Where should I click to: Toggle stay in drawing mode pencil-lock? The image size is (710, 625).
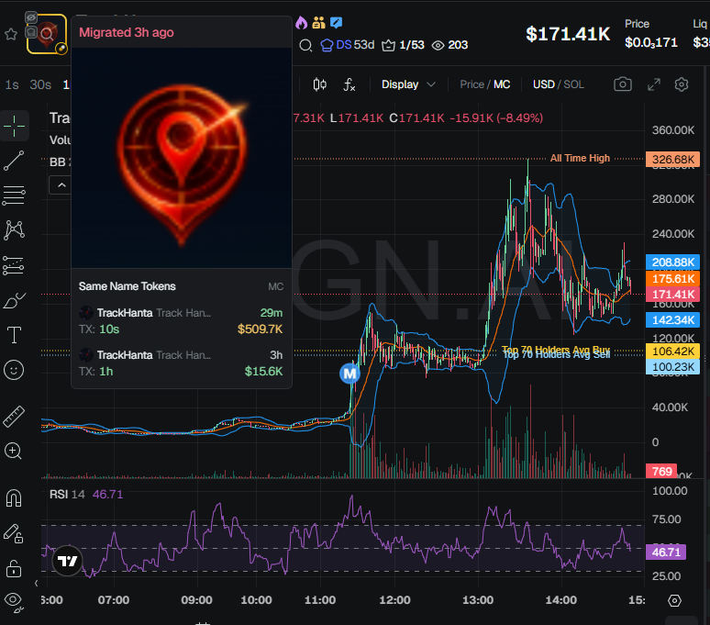14,533
